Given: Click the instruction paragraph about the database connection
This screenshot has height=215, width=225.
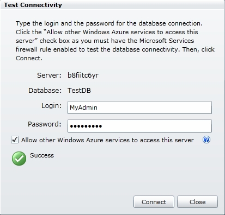Looking at the screenshot, I should pos(115,41).
